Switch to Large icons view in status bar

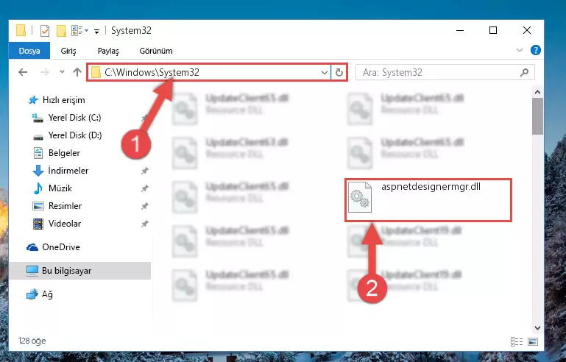[x=532, y=341]
